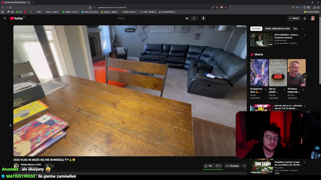Viewport: 321px width, 180px height.
Task: Start voice search with the microphone icon
Action: pyautogui.click(x=203, y=18)
